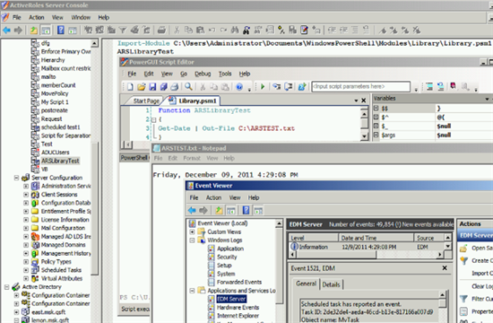Close the Event 1521 details pane
The image size is (493, 323).
coord(445,268)
